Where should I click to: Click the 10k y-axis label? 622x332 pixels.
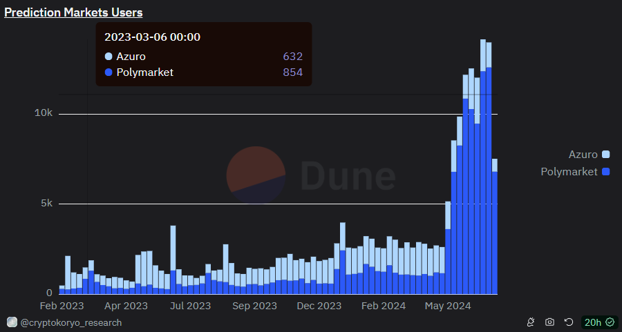(x=44, y=113)
